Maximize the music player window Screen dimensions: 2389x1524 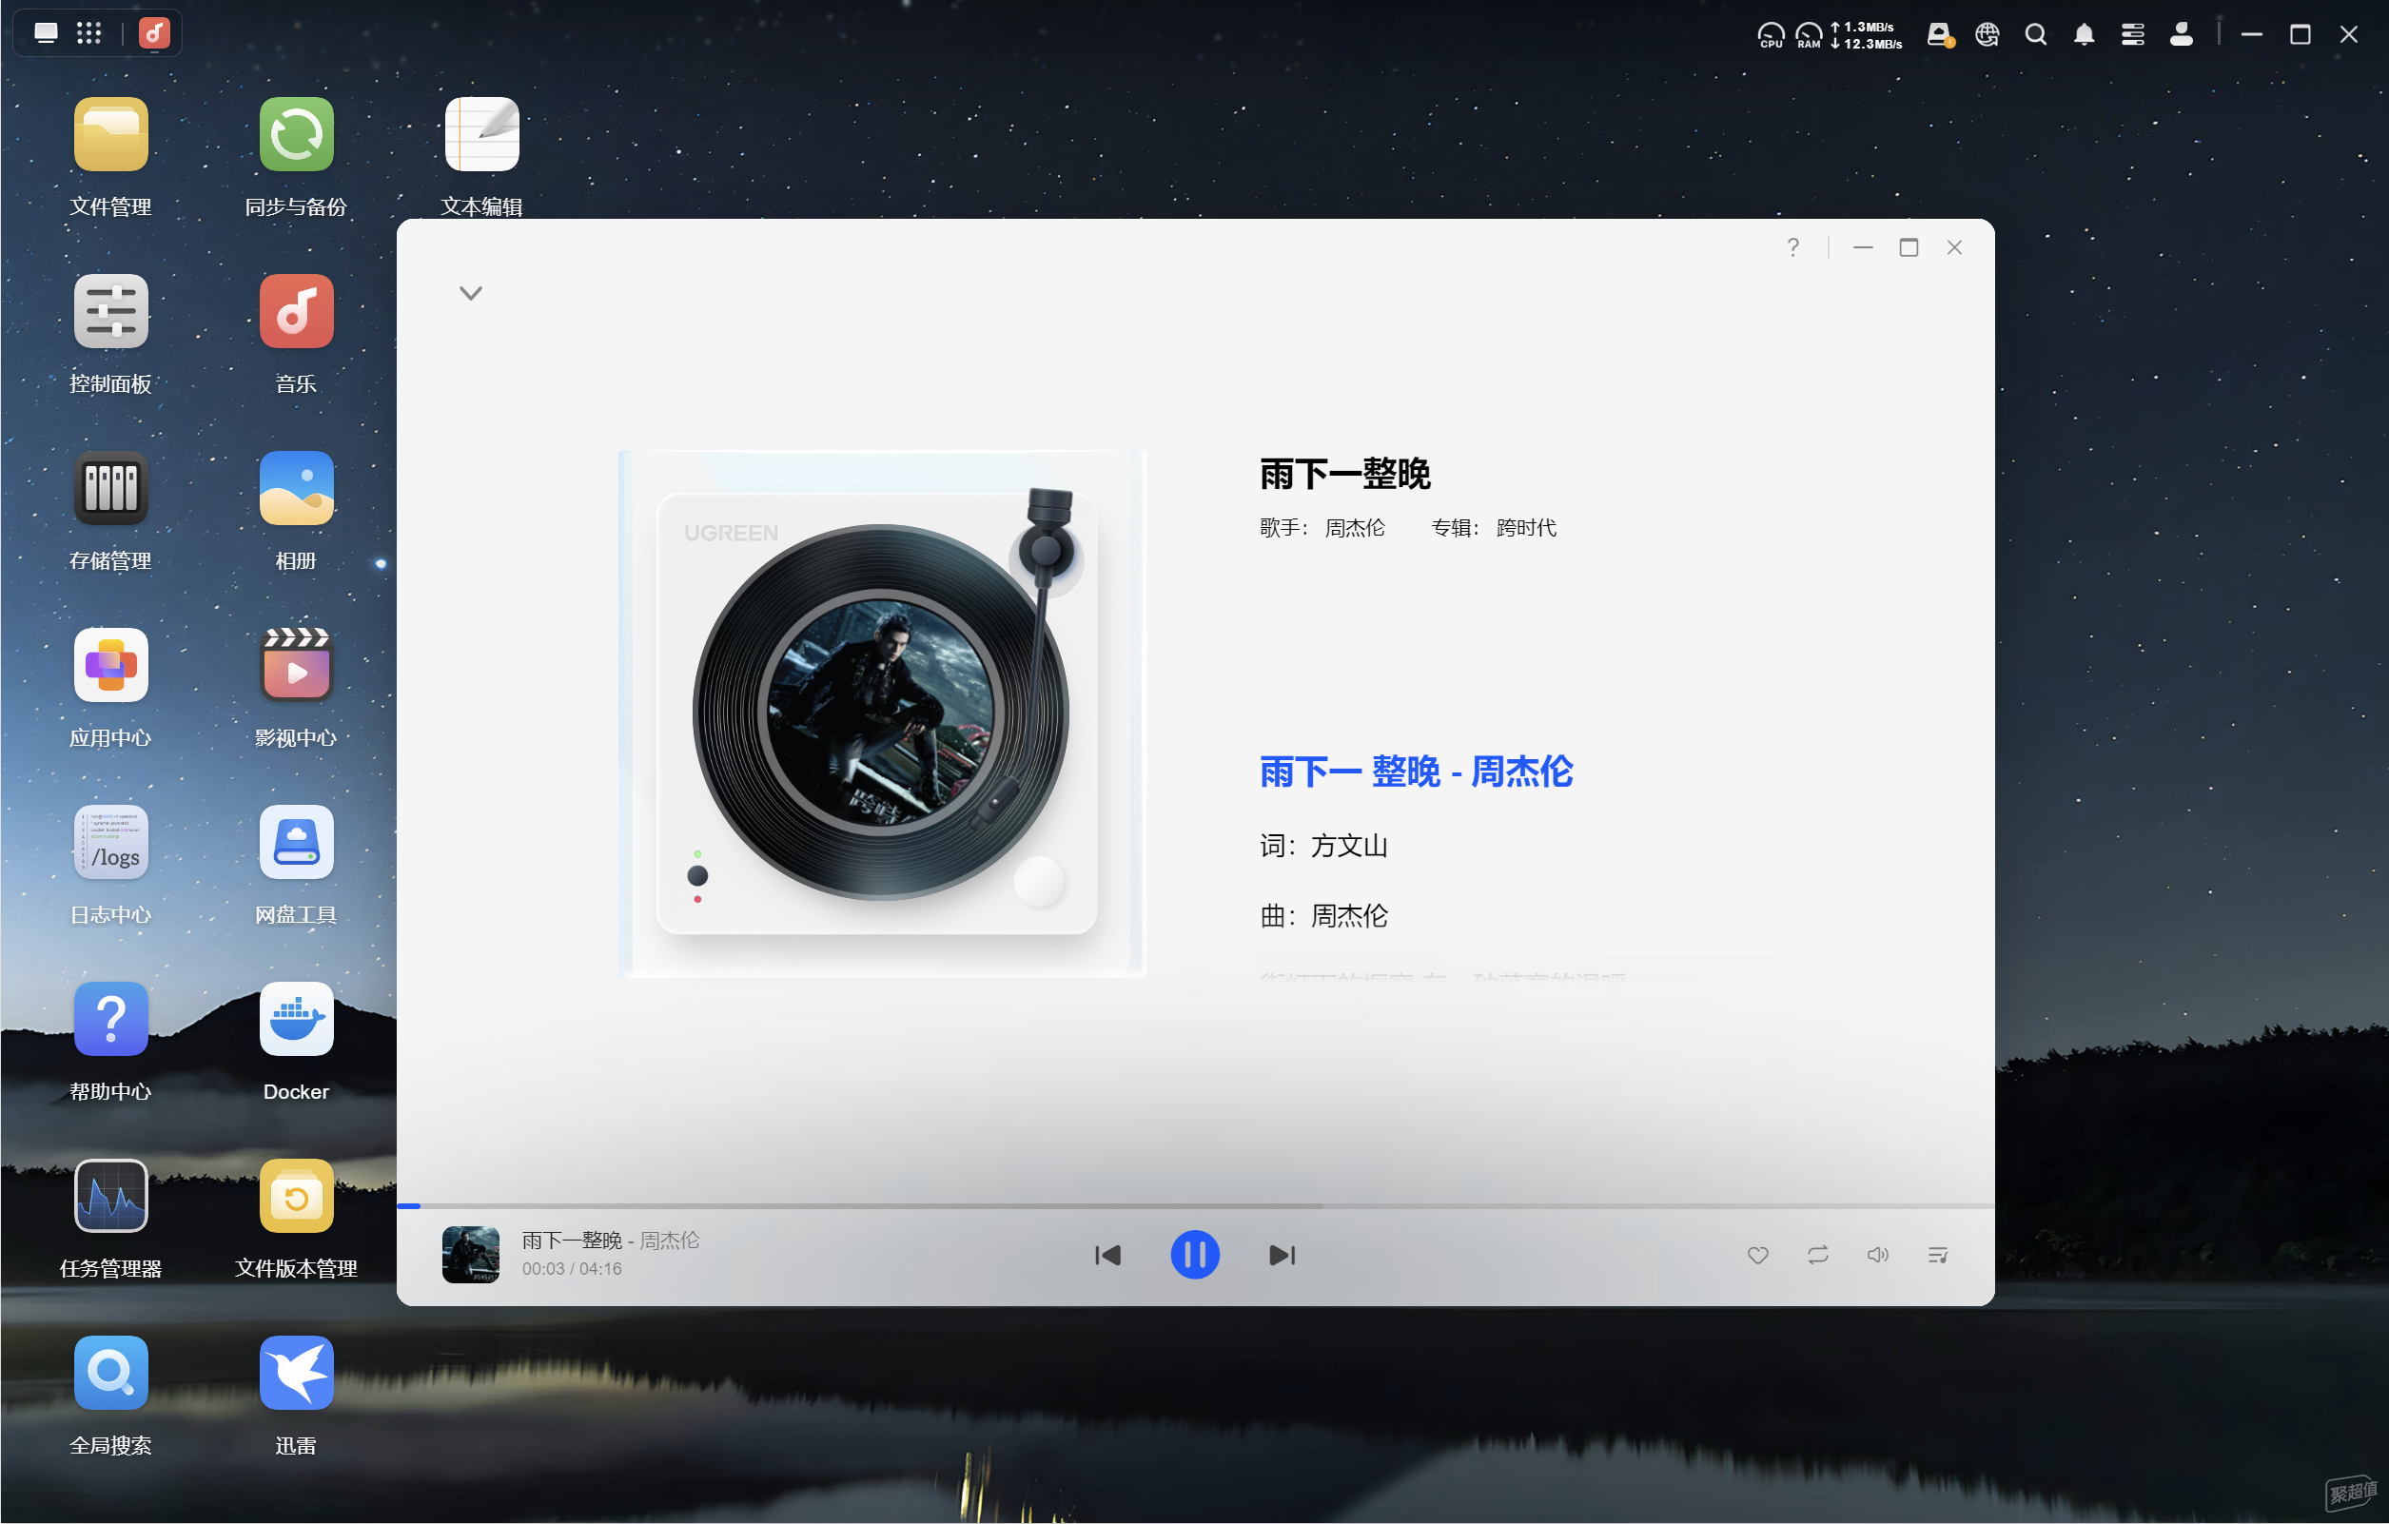(x=1909, y=247)
